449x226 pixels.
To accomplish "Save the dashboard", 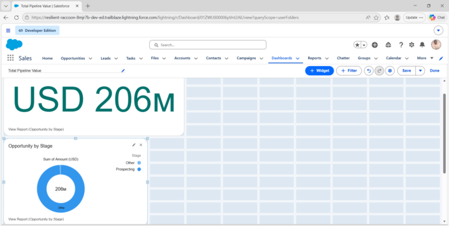I will tap(407, 70).
